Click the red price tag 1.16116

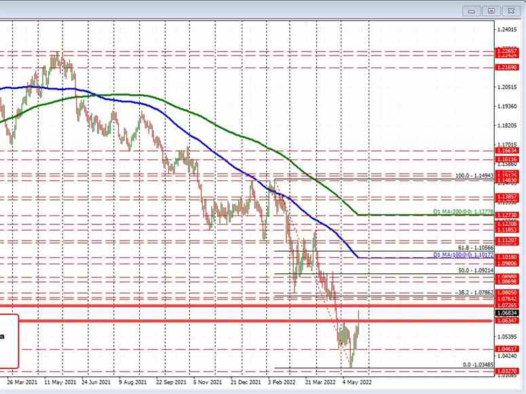(507, 159)
